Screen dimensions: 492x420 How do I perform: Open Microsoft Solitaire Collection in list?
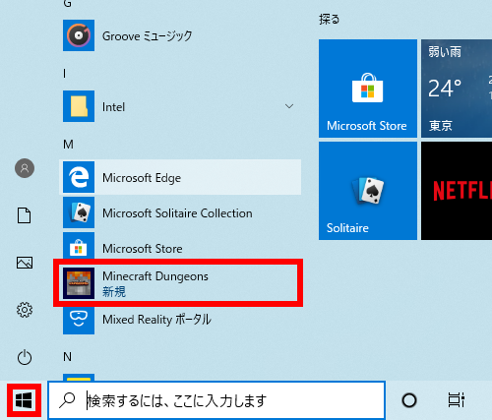[x=180, y=212]
